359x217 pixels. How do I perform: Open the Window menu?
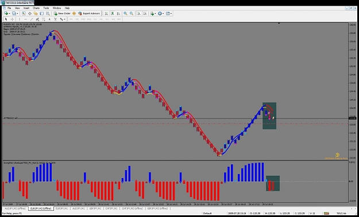pos(57,8)
